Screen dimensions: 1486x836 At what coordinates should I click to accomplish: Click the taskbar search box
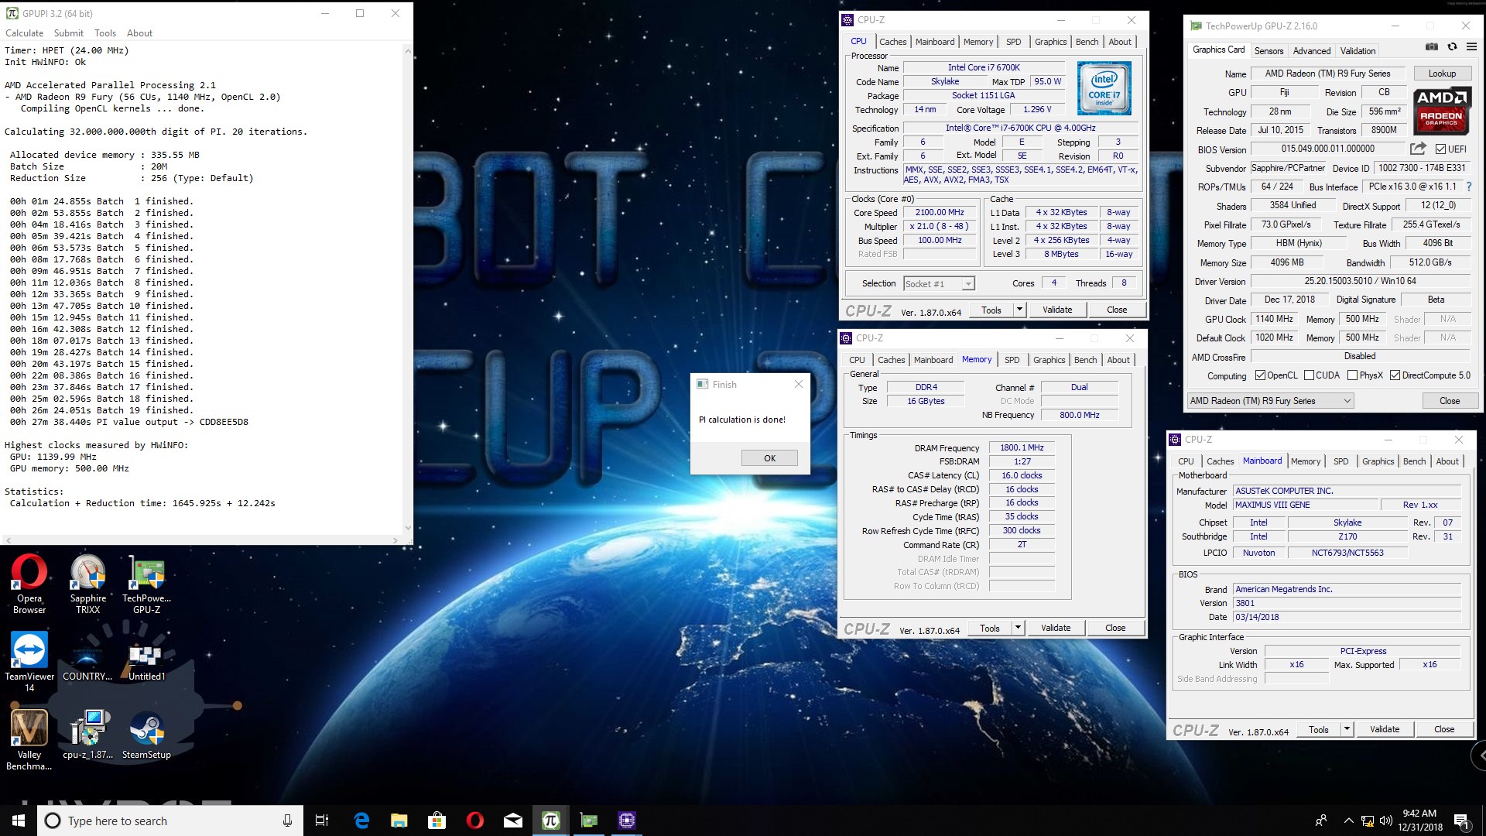coord(170,821)
